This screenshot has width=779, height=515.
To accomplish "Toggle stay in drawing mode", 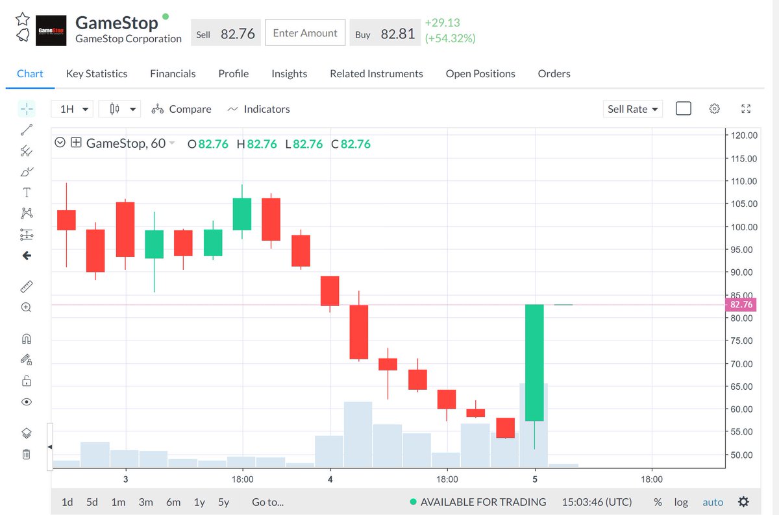I will 27,359.
